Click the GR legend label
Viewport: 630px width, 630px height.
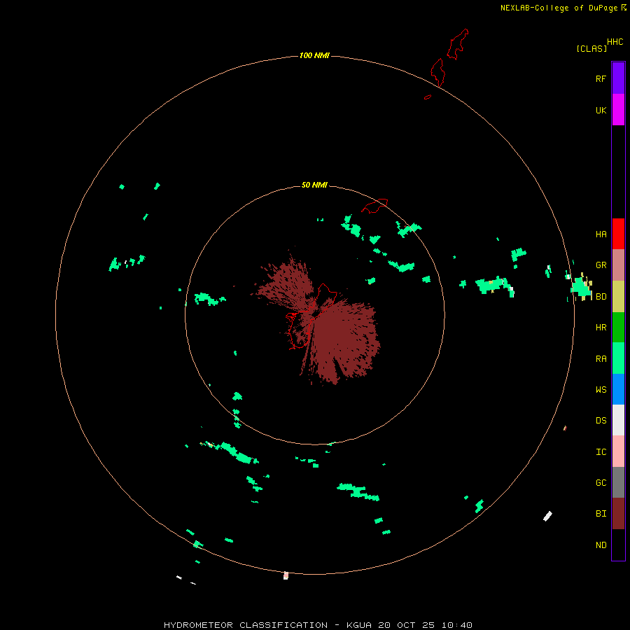[601, 265]
